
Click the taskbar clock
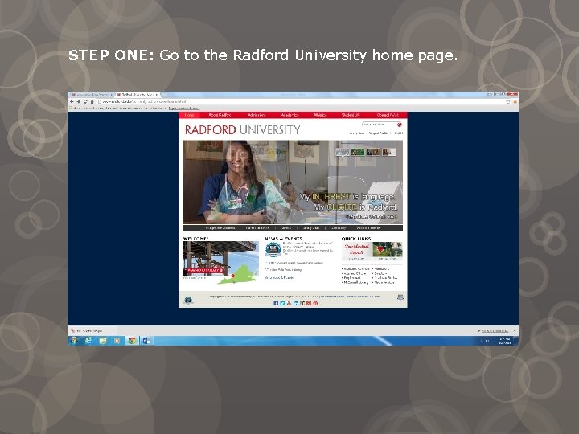point(504,341)
